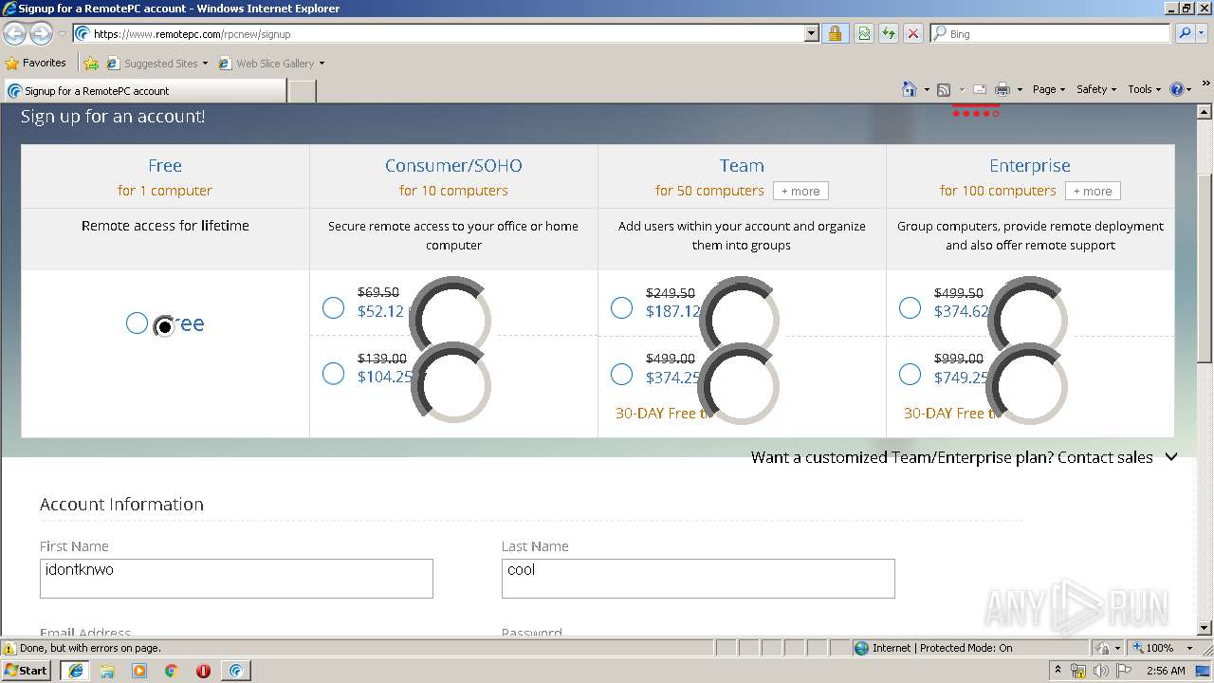Open the Page menu
Viewport: 1214px width, 683px height.
pyautogui.click(x=1049, y=89)
